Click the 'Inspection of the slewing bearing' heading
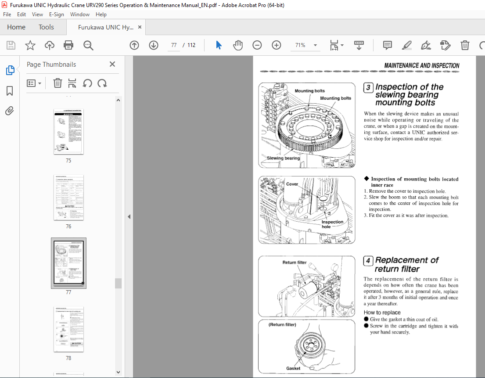Viewport: 485px width, 378px height. (409, 95)
